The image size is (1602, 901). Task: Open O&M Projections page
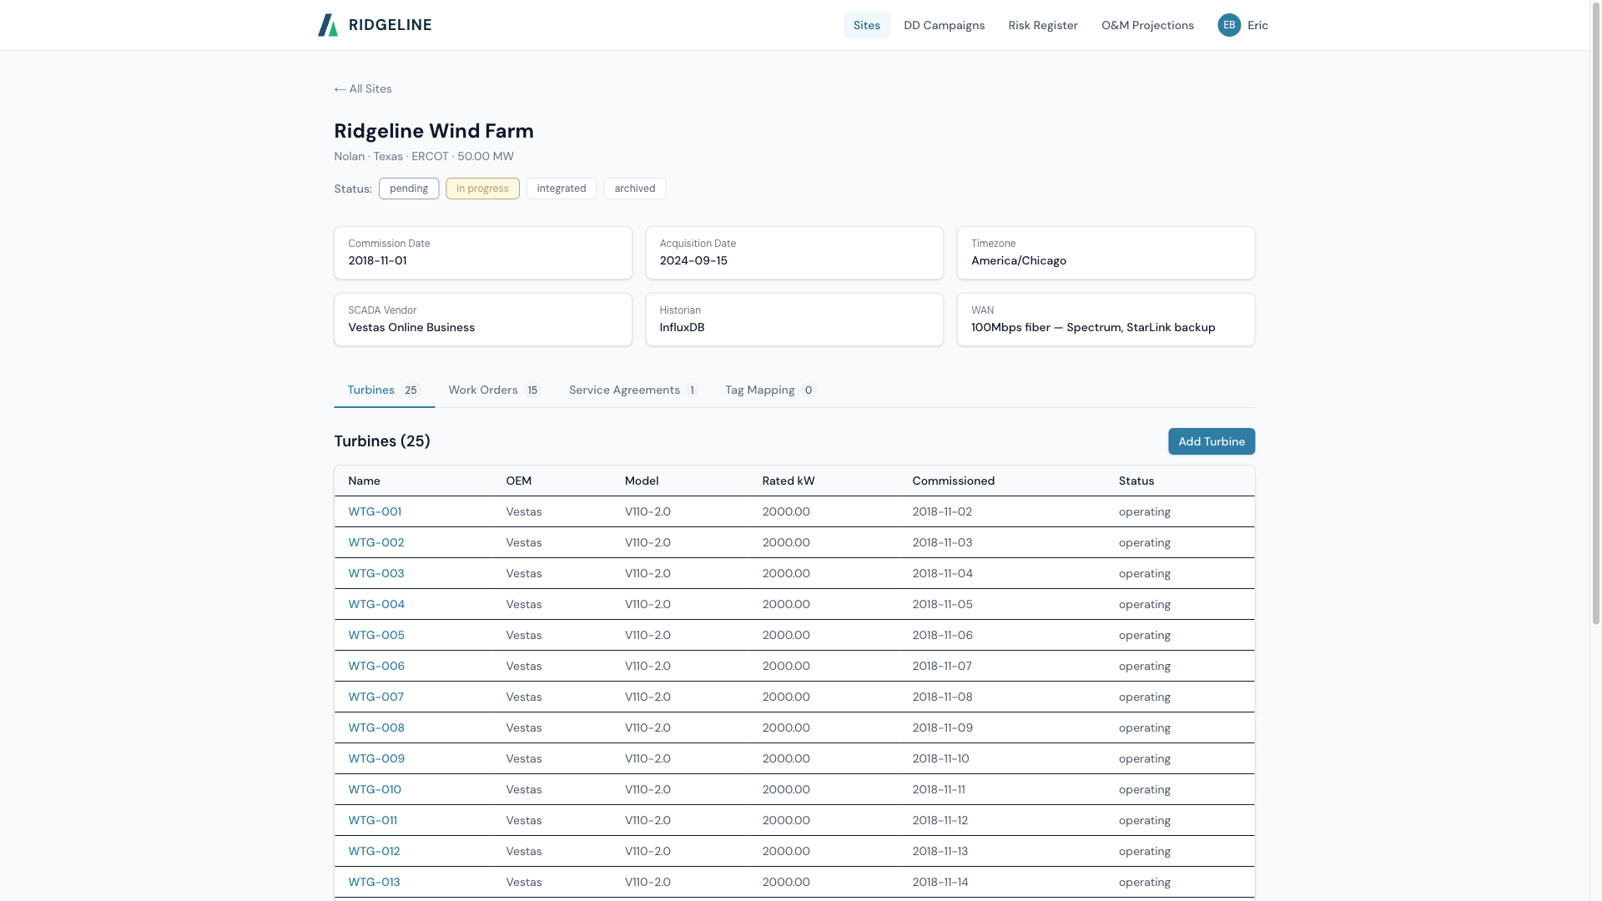click(1146, 25)
